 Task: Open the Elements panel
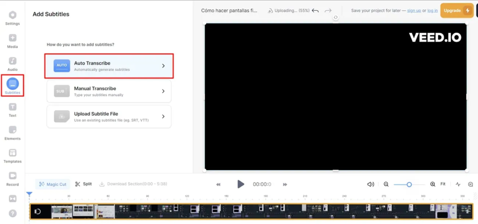click(13, 133)
